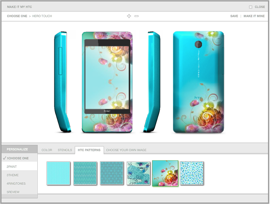Go back to CHOOSE ONE breadcrumb
Viewport: 270px width, 204px height.
pos(17,16)
